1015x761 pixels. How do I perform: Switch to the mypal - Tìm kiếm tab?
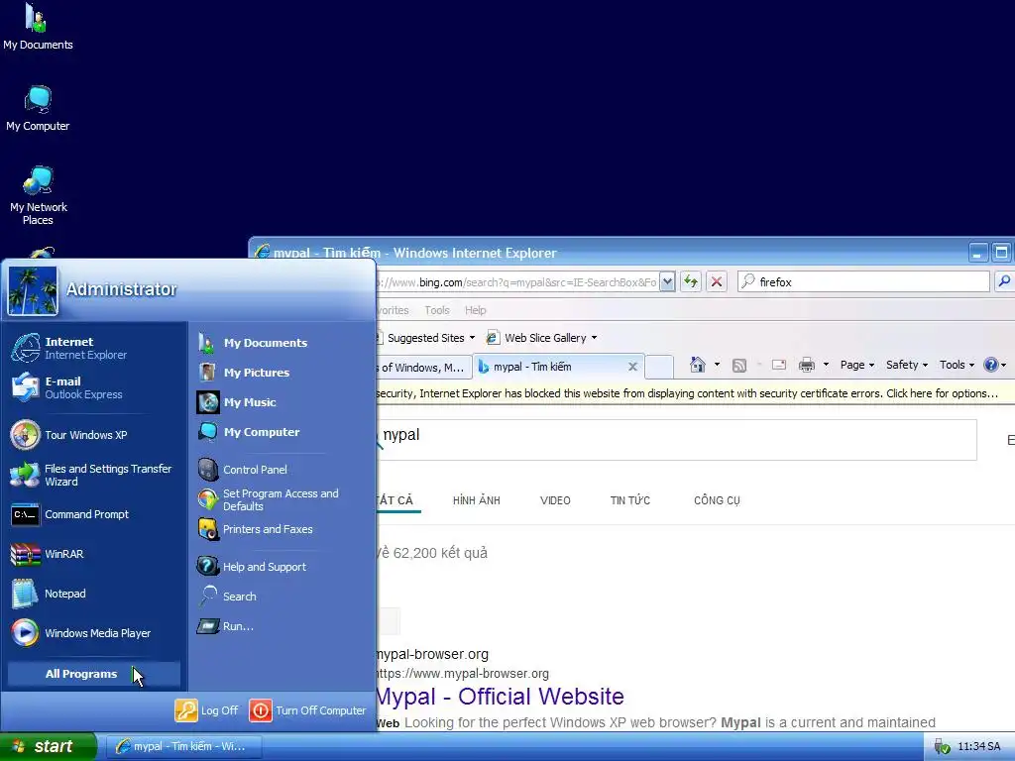point(550,367)
